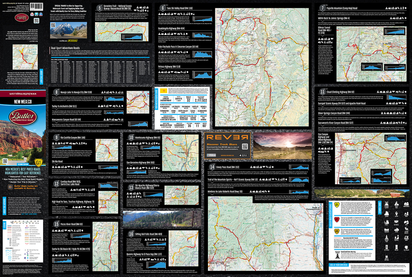This screenshot has width=412, height=277.
Task: Click the Narrow Road symbol icon
Action: [x=386, y=237]
